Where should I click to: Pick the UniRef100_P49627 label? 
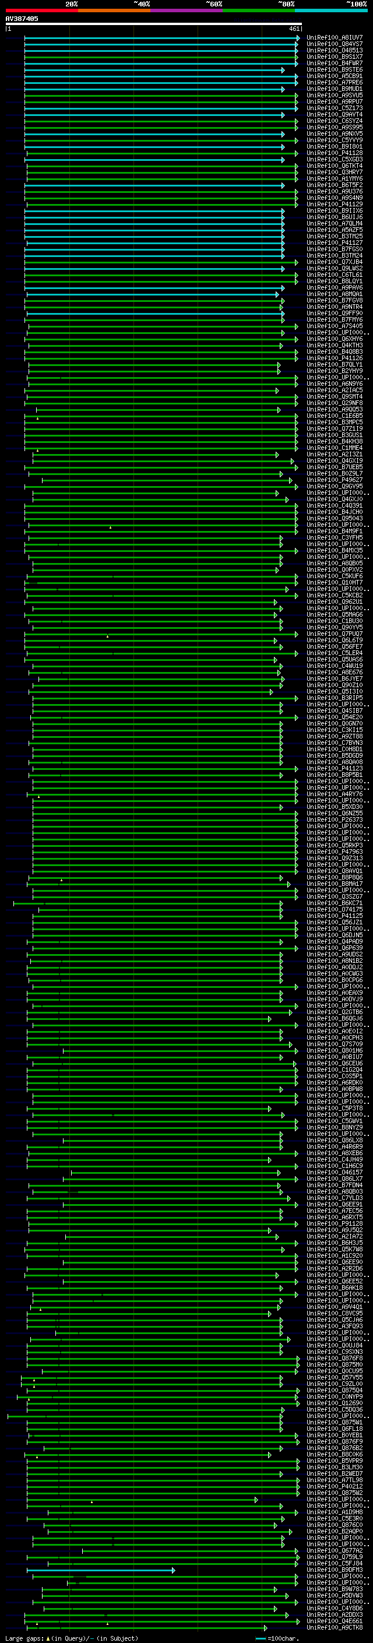pos(335,480)
